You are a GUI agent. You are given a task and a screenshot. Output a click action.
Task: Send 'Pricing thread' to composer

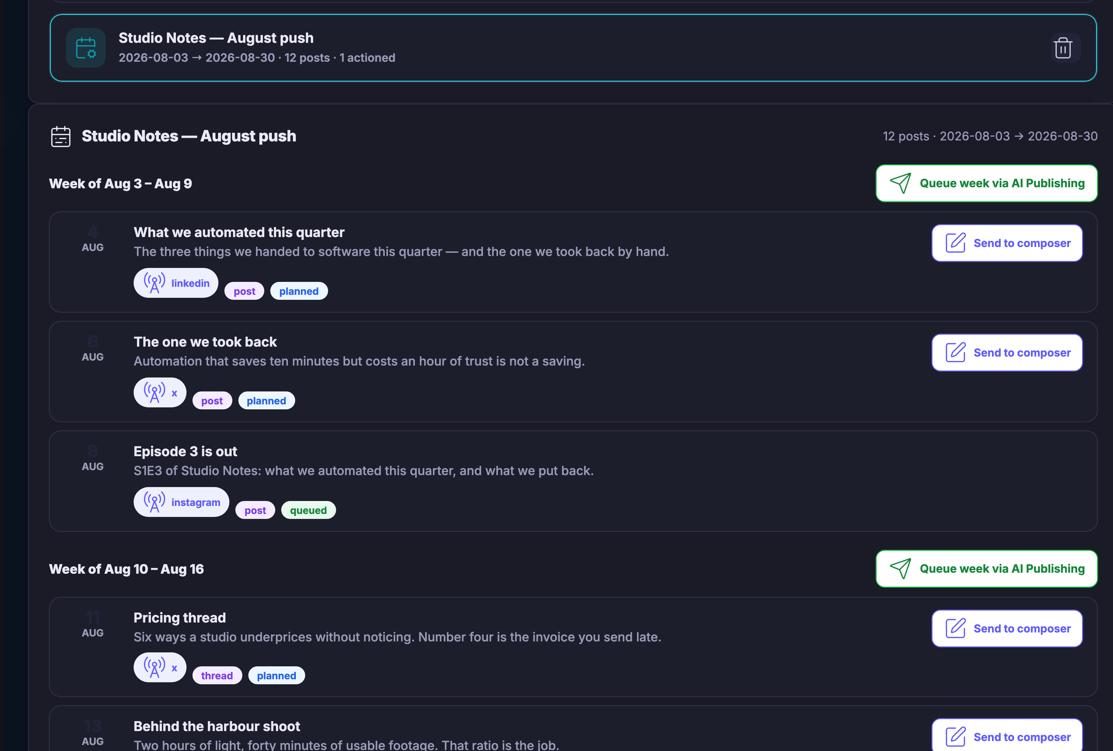tap(1007, 628)
